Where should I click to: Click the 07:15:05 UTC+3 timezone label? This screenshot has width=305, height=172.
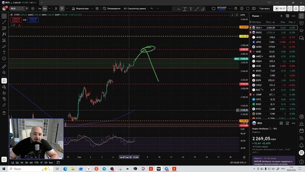click(x=238, y=162)
